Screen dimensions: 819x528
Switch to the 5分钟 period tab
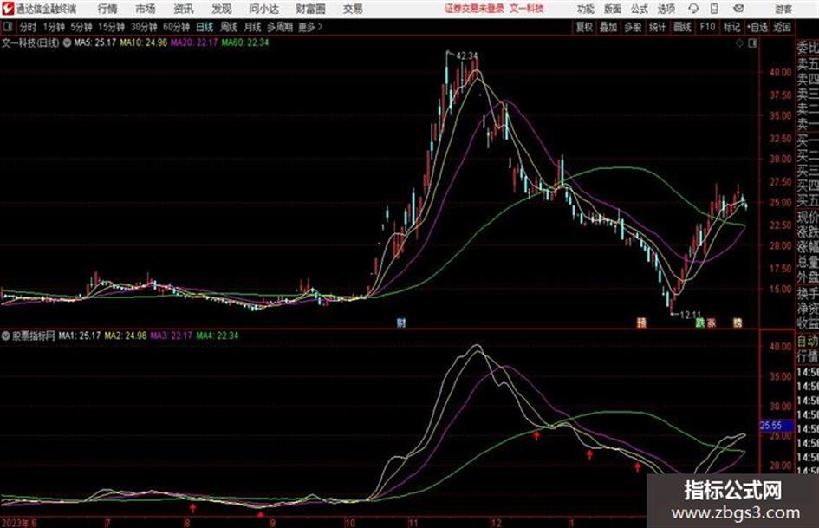[81, 27]
